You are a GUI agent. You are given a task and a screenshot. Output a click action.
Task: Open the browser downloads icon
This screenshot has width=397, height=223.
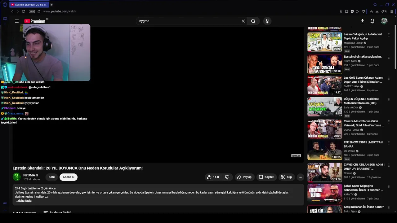(x=377, y=11)
